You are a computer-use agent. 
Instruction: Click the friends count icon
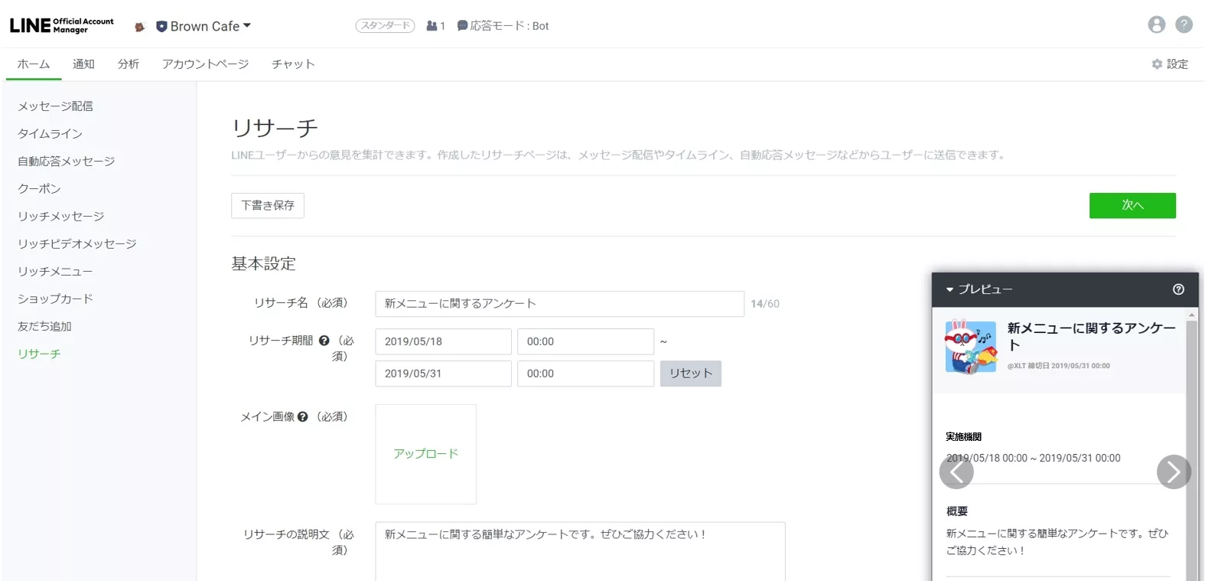pyautogui.click(x=432, y=26)
